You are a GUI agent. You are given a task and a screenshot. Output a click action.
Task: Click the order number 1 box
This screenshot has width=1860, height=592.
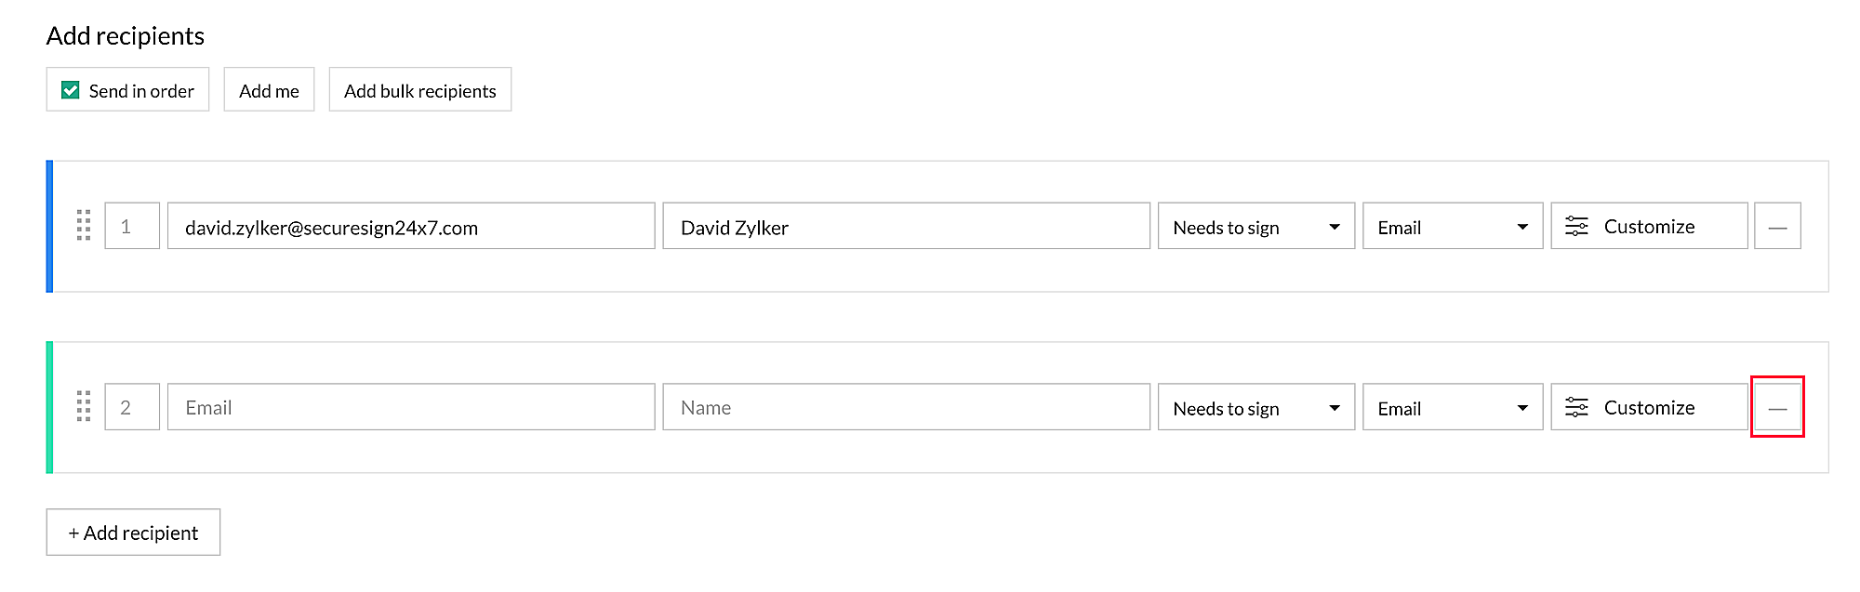(132, 226)
